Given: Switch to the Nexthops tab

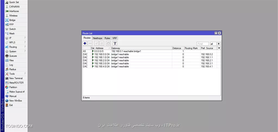Looking at the screenshot, I should pyautogui.click(x=97, y=38).
